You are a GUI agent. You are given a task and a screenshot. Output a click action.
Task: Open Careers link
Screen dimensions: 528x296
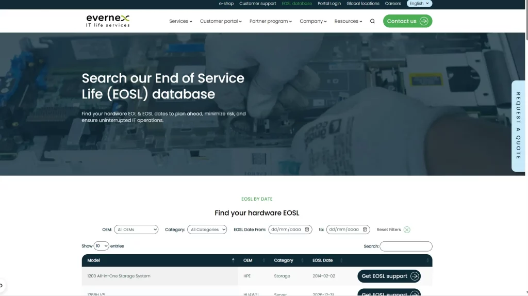pos(392,4)
